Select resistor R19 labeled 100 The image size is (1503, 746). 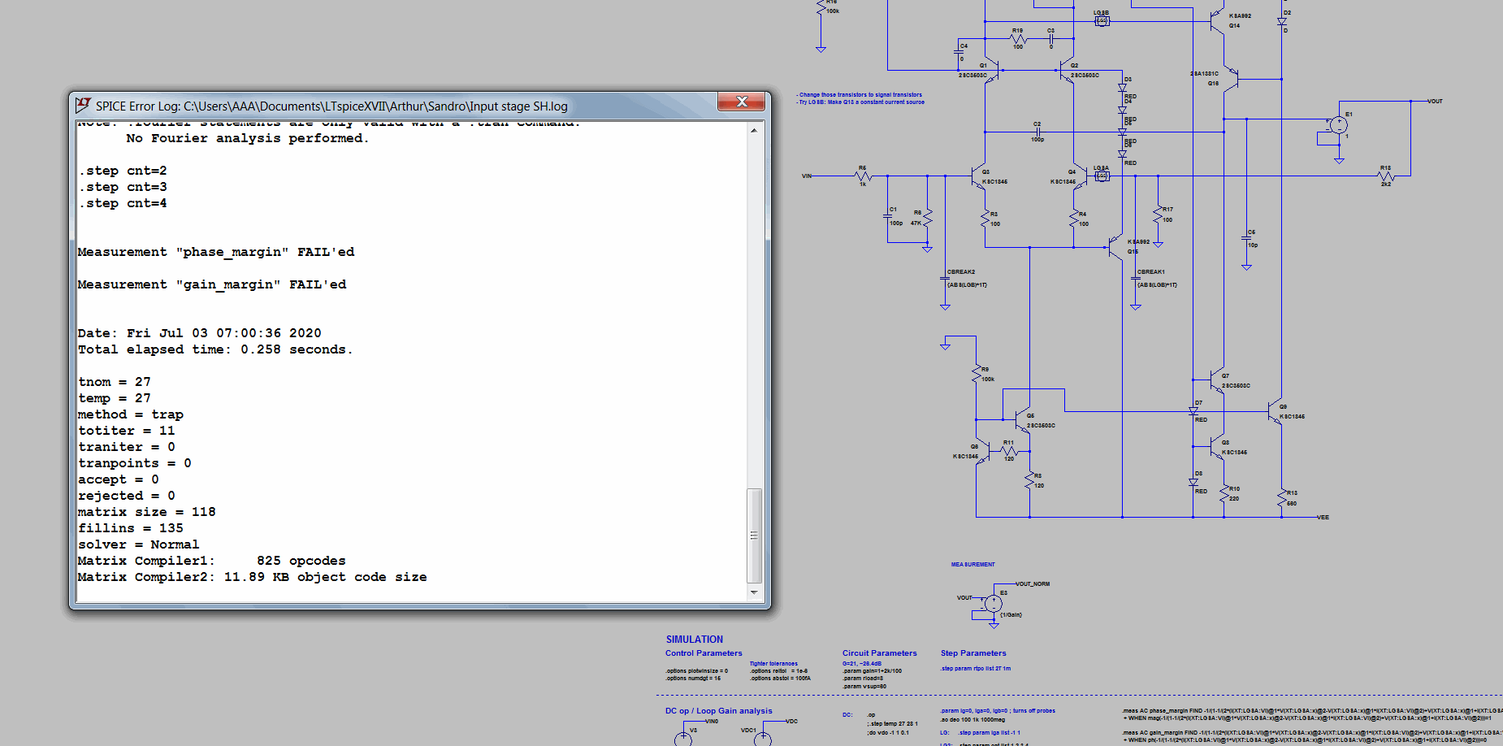pyautogui.click(x=1017, y=38)
